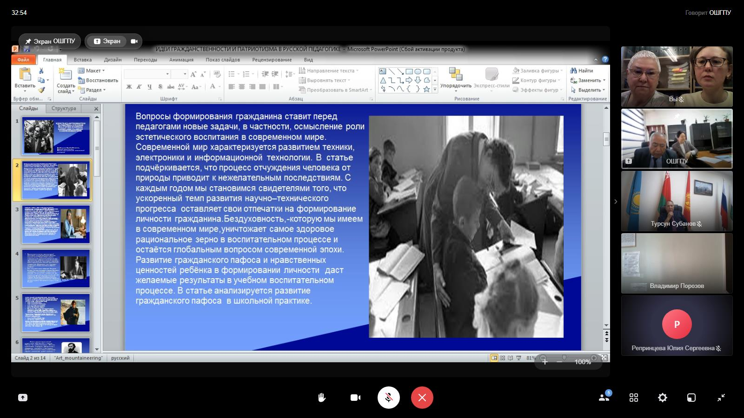Viewport: 744px width, 418px height.
Task: Click the zoom in plus icon
Action: pyautogui.click(x=545, y=362)
